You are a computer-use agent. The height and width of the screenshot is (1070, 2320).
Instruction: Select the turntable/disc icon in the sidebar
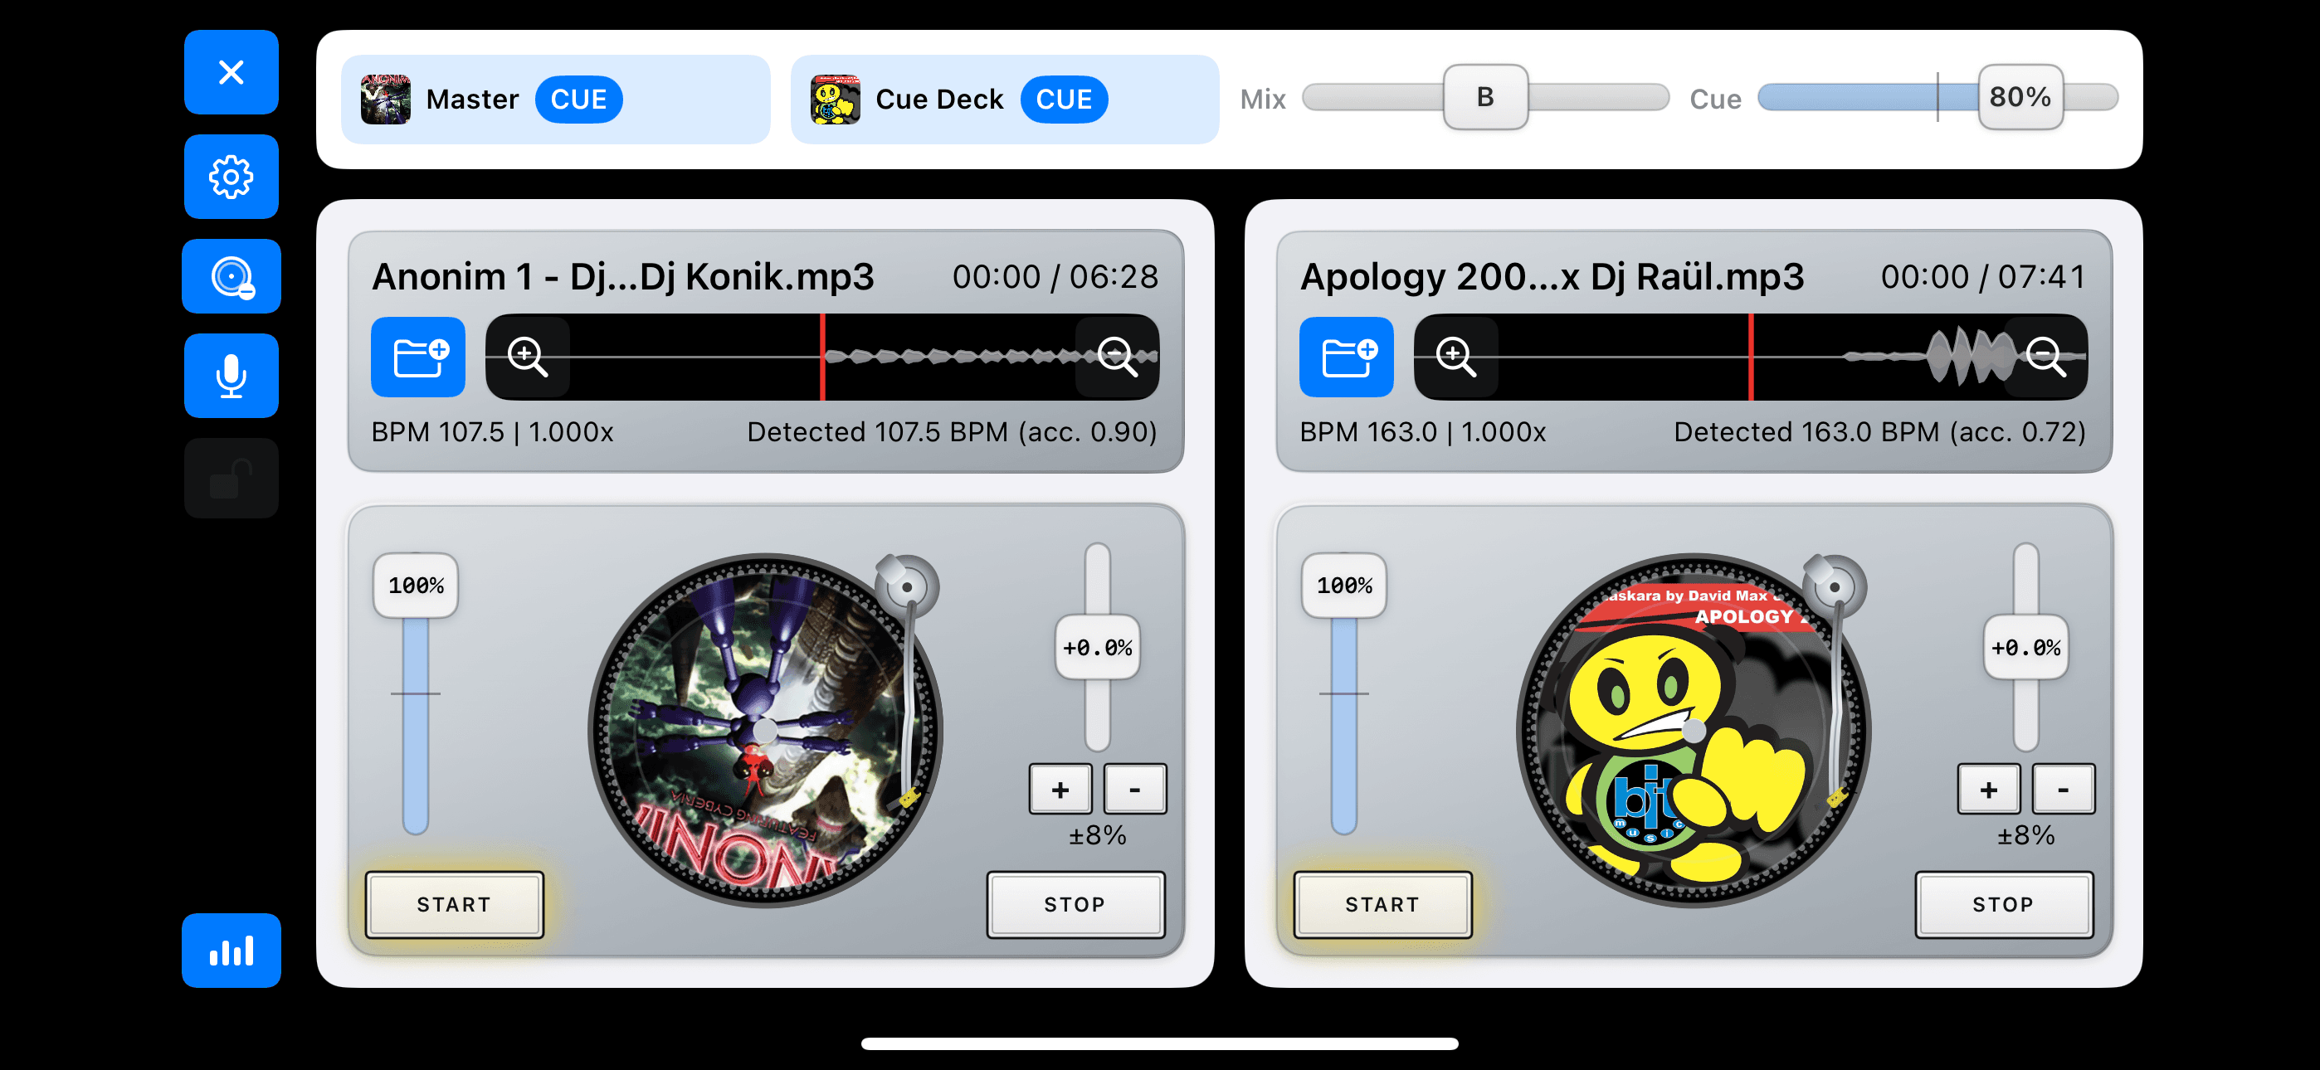[x=231, y=275]
